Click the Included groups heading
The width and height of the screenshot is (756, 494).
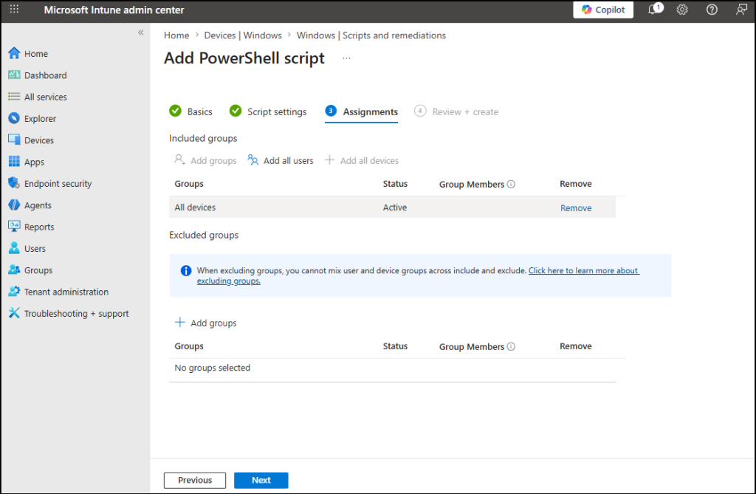(x=203, y=139)
